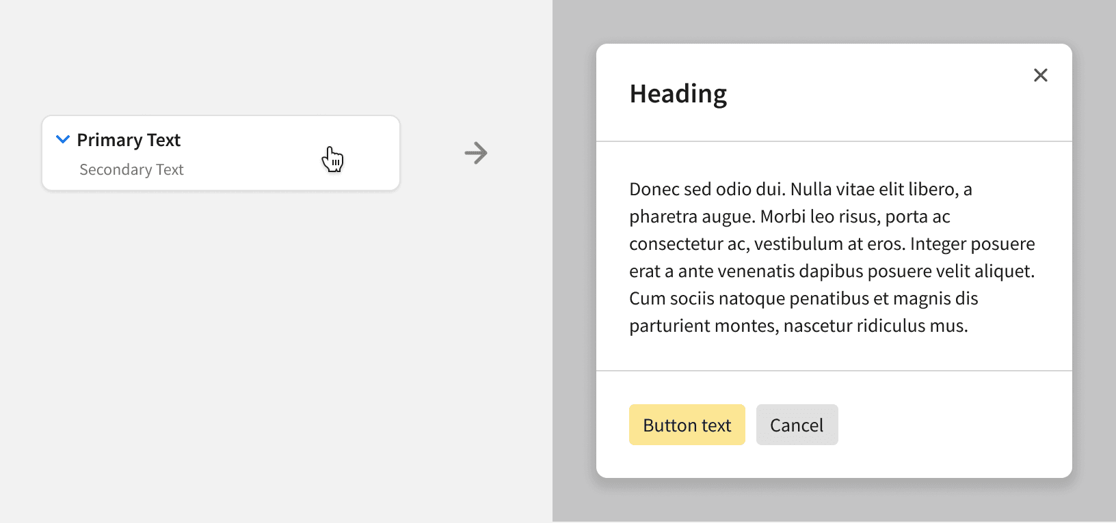Collapse the blue chevron beside Primary Text
This screenshot has height=523, width=1116.
pyautogui.click(x=63, y=139)
